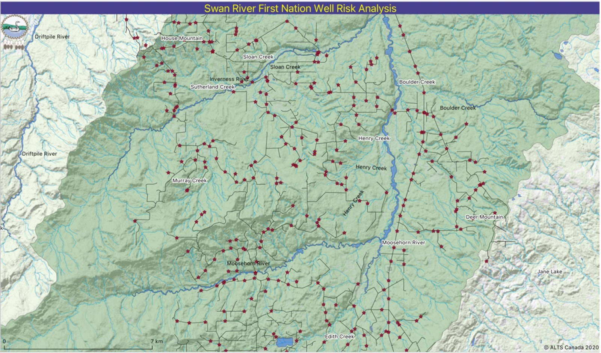Click the '7 km' scale bar label
This screenshot has height=353, width=601.
[x=157, y=341]
